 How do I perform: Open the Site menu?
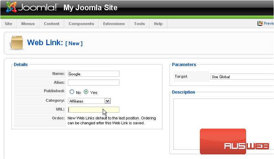[8, 24]
